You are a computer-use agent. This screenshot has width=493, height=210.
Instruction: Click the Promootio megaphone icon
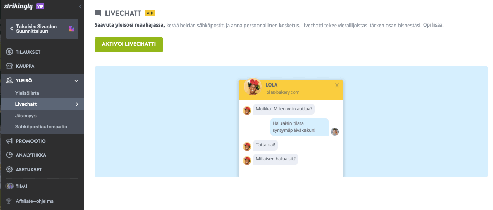coord(9,141)
